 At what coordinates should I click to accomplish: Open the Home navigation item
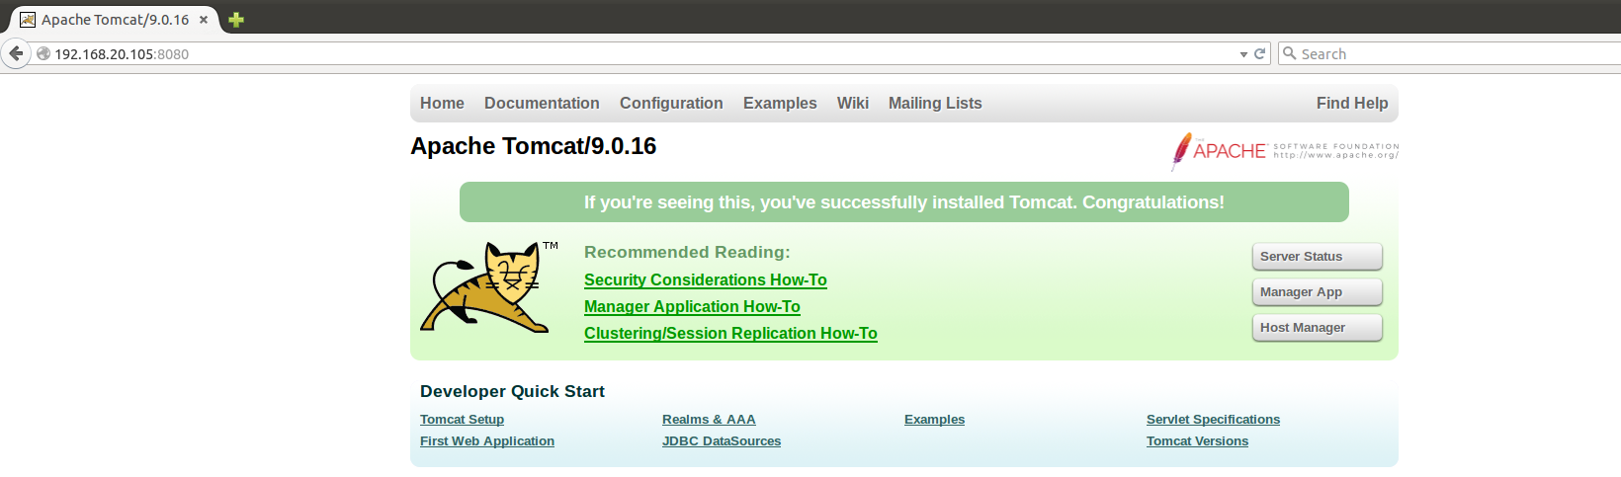tap(442, 103)
